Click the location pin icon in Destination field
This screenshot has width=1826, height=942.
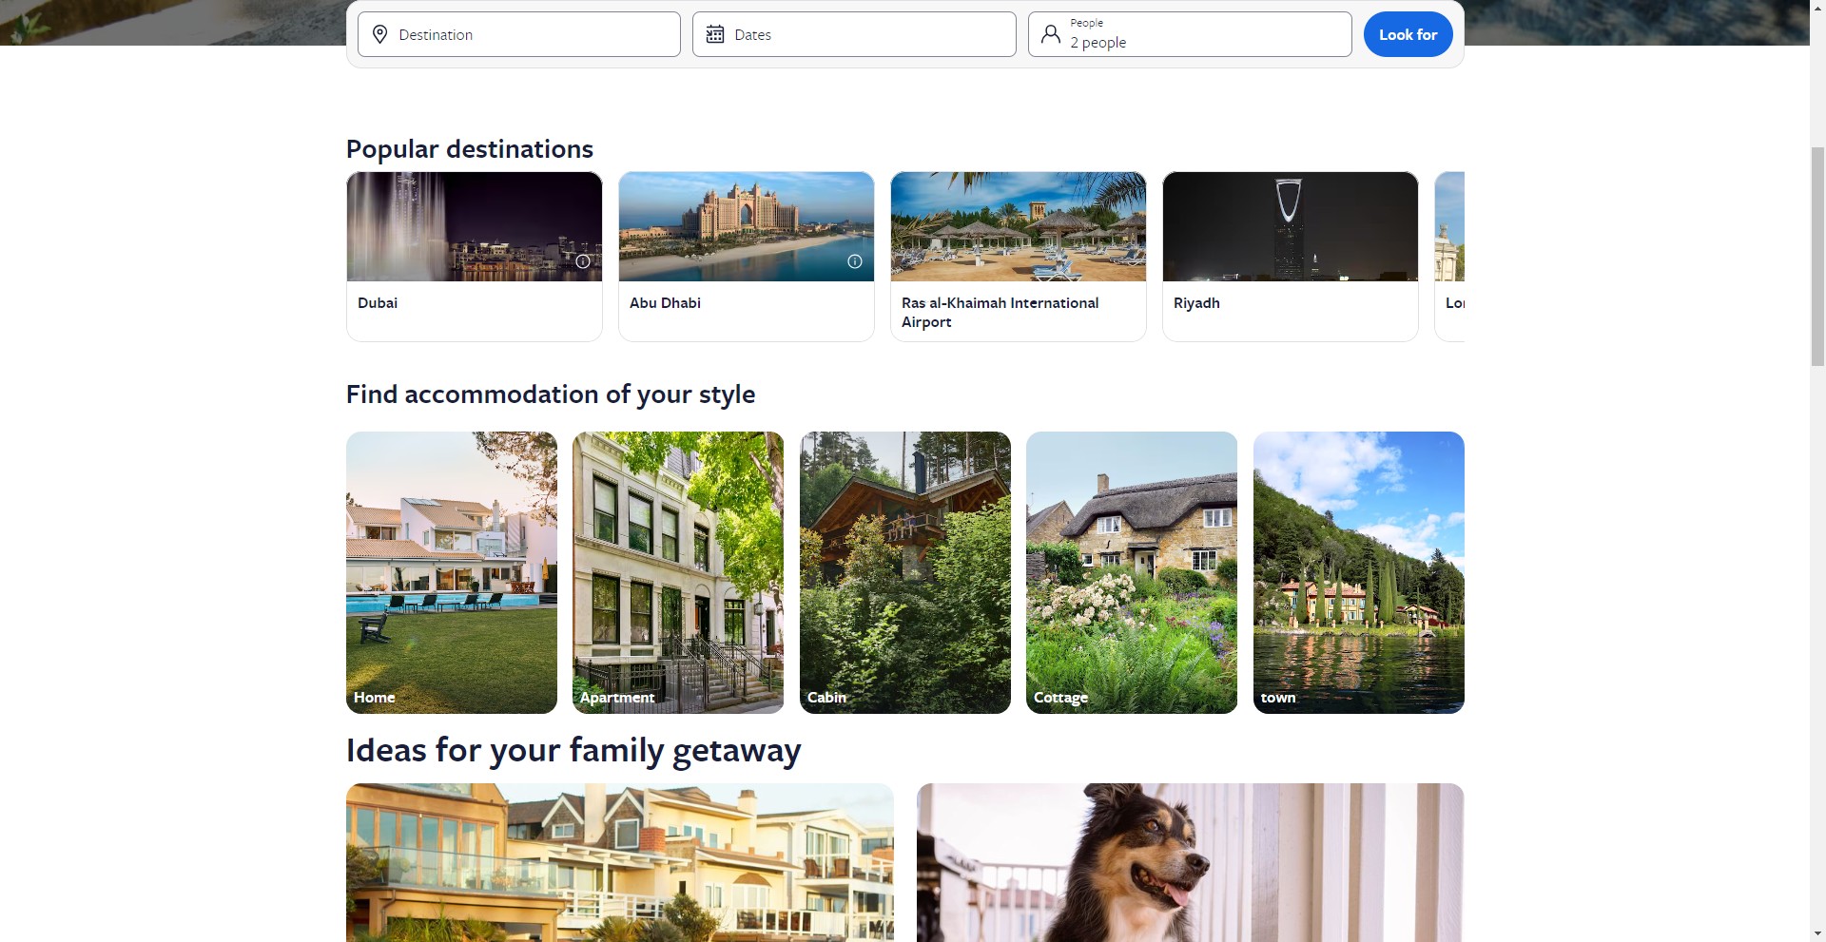379,34
